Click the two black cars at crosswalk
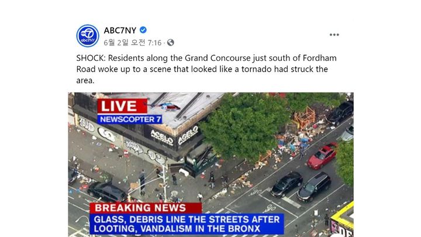The height and width of the screenshot is (237, 421). [x=301, y=187]
